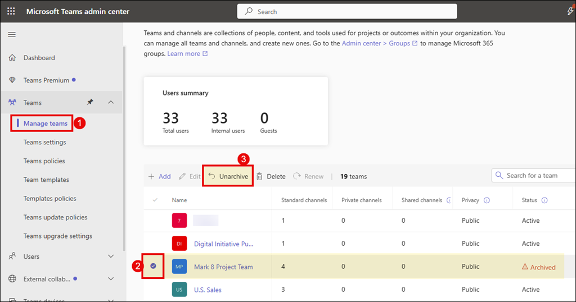
Task: Click the red 7 team avatar
Action: (x=179, y=220)
